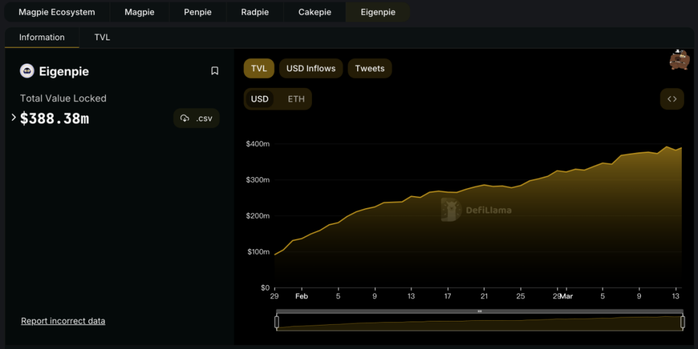Click the top grip of range selector
The image size is (698, 349).
[479, 311]
